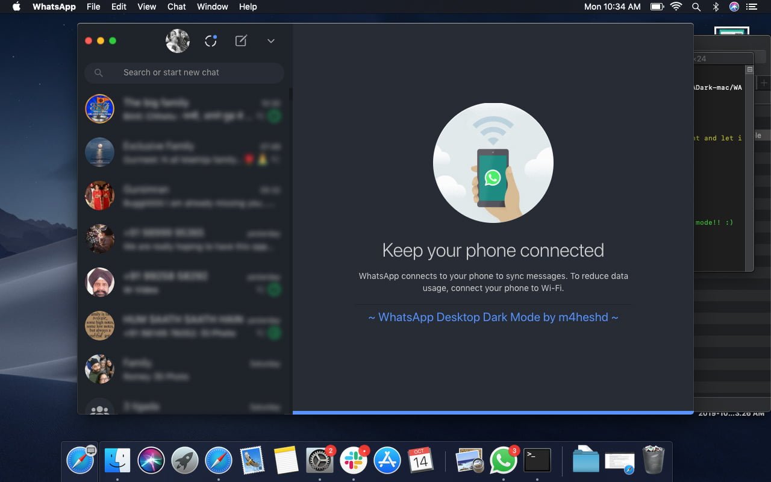Expand the WhatsApp menu chevron
This screenshot has width=771, height=482.
[271, 41]
